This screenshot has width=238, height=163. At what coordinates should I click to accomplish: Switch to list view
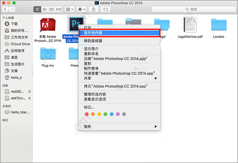[44, 9]
